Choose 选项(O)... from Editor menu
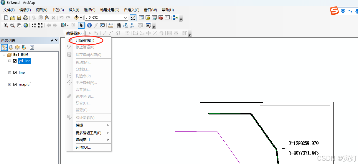Viewport: 358px width, 164px height. click(x=88, y=147)
